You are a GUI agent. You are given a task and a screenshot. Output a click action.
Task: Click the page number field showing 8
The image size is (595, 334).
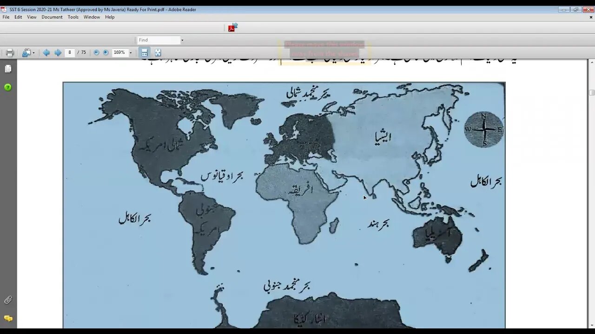(x=70, y=52)
